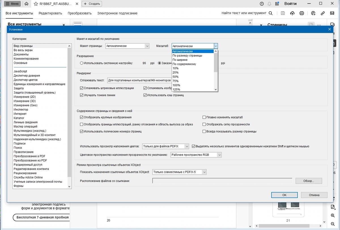This screenshot has width=340, height=230.
Task: Enable Отображать сетку прозрачности checkbox
Action: 204,124
